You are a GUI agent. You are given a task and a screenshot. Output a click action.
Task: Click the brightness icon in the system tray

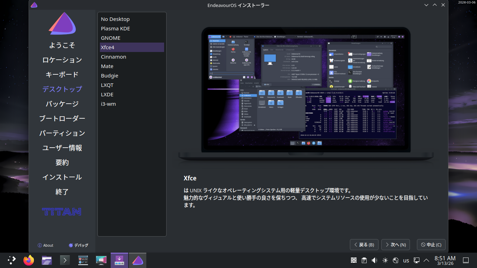(385, 260)
